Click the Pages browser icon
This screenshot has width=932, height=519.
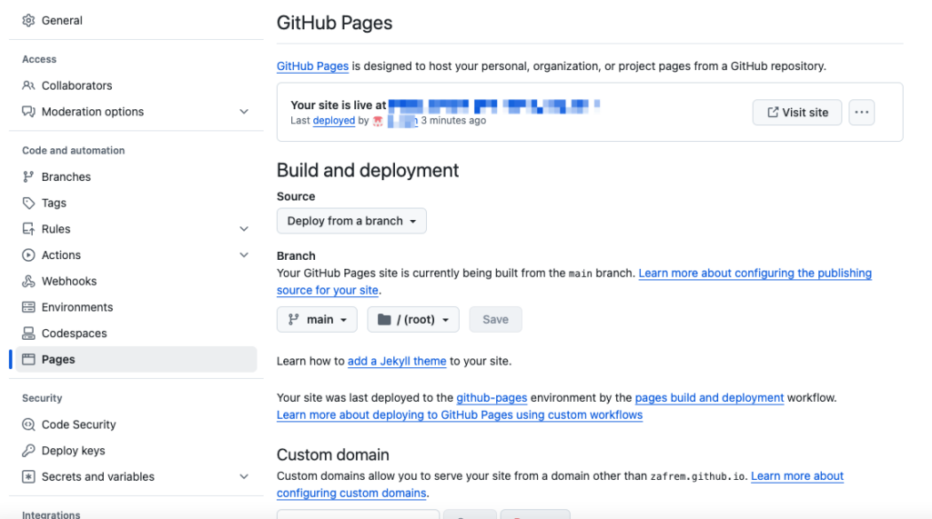(28, 359)
